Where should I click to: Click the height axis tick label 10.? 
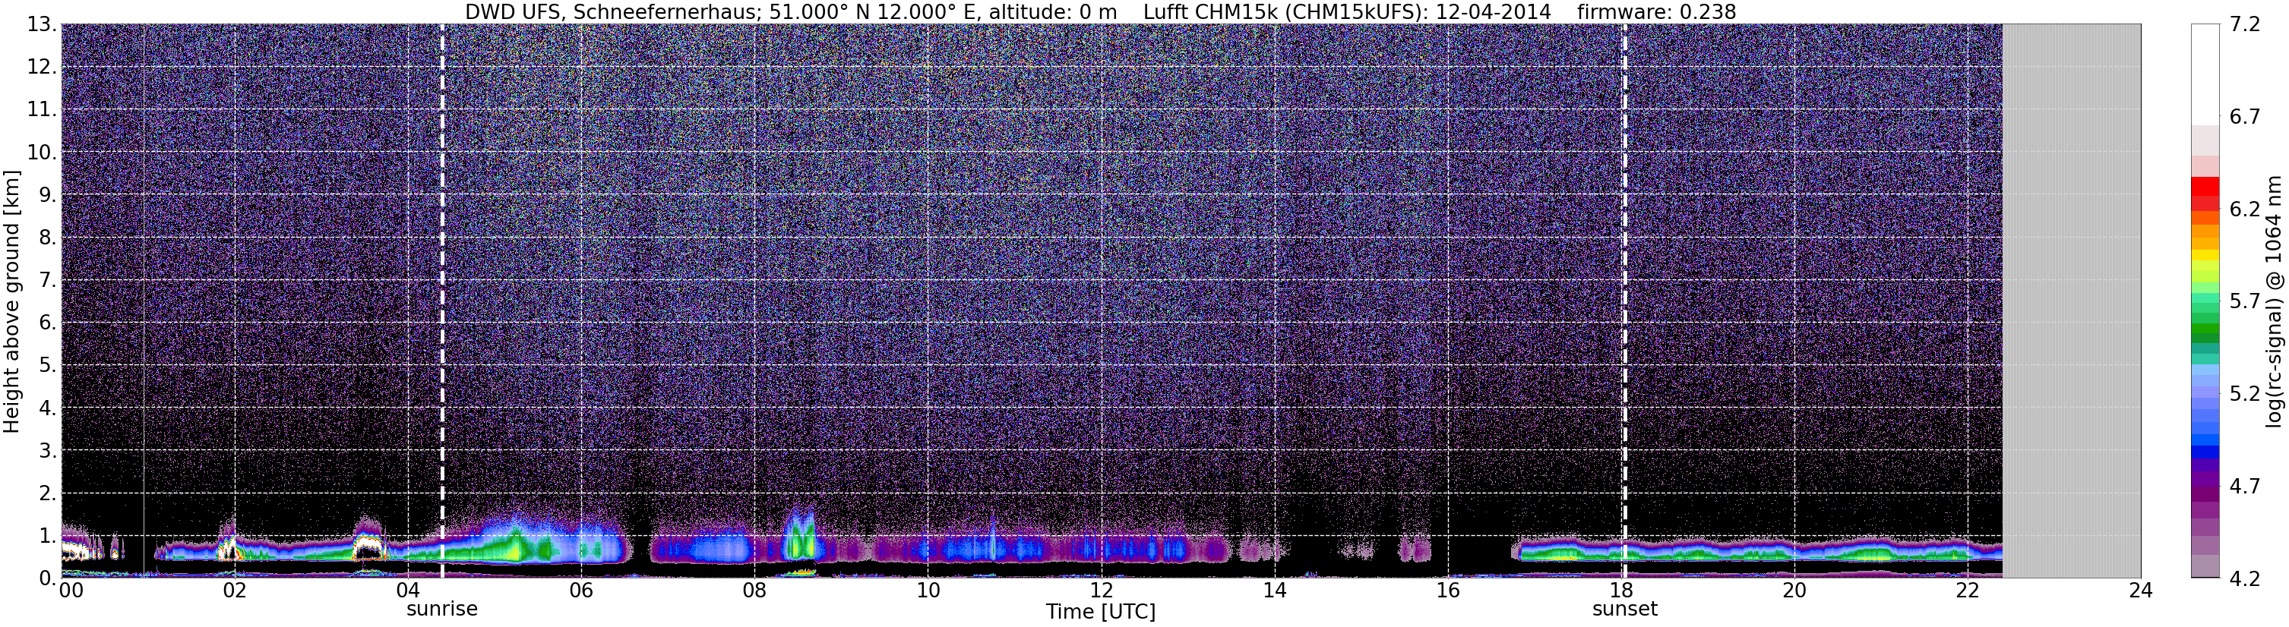point(41,152)
